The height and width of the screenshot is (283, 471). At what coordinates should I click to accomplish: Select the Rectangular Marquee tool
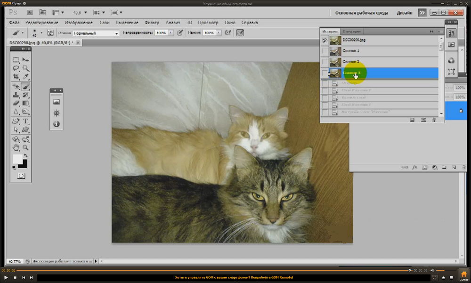pos(16,60)
